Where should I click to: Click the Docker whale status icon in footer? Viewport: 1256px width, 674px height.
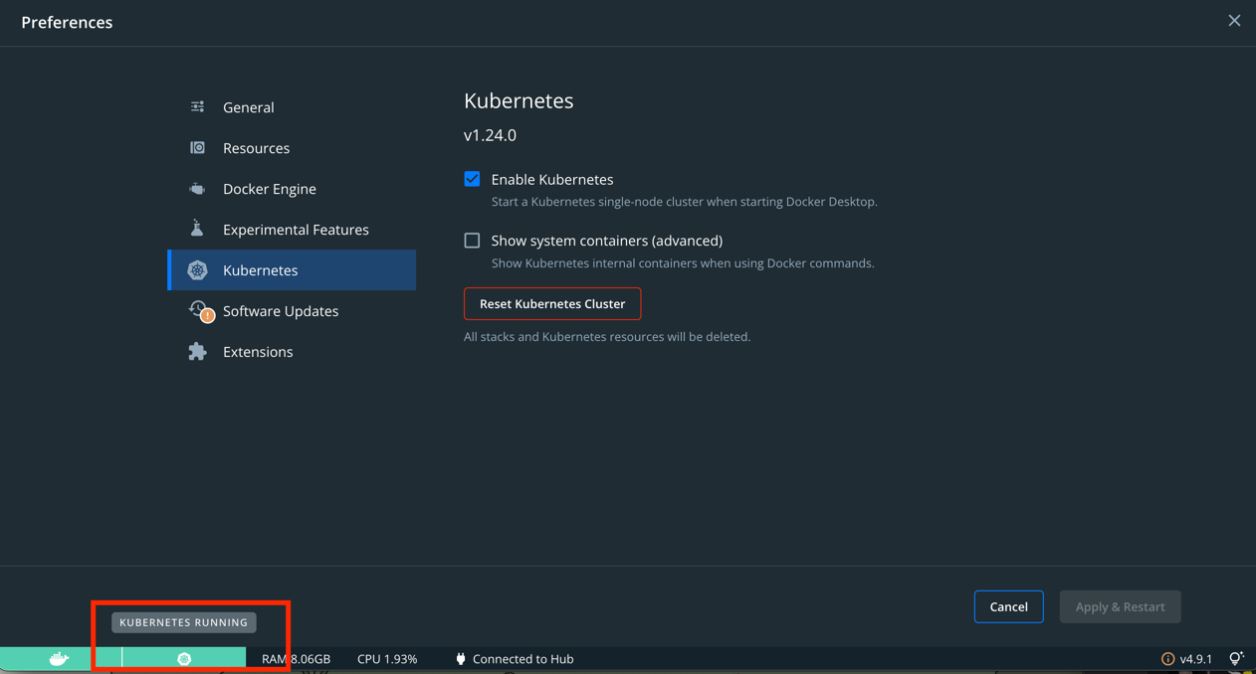point(59,658)
